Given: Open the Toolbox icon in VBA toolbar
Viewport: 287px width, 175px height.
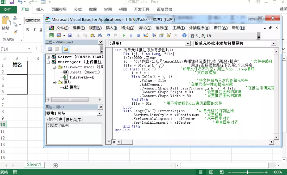Looking at the screenshot, I should click(176, 35).
